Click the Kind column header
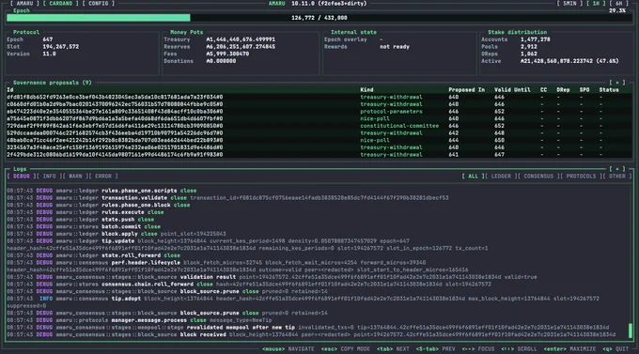 (366, 90)
